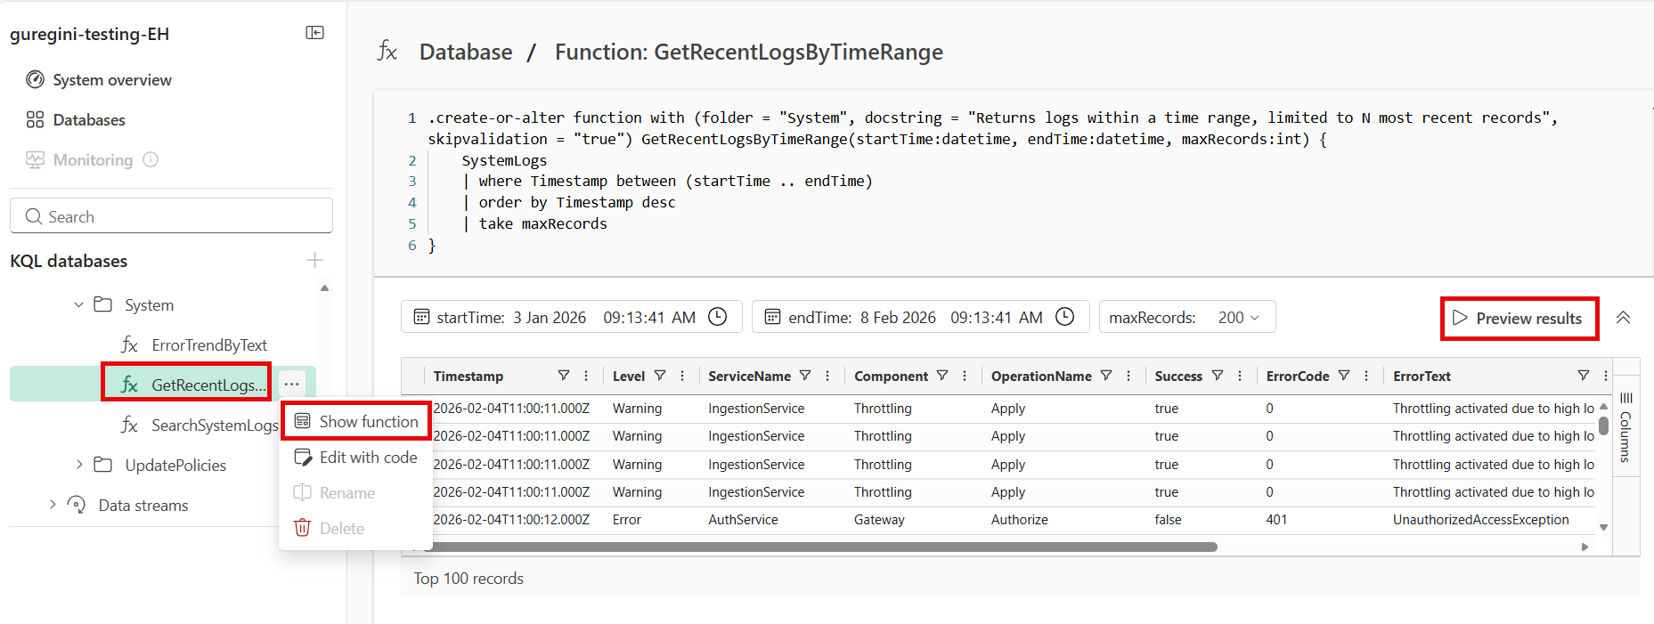Click the add KQL database plus icon
Image resolution: width=1654 pixels, height=624 pixels.
[x=314, y=260]
